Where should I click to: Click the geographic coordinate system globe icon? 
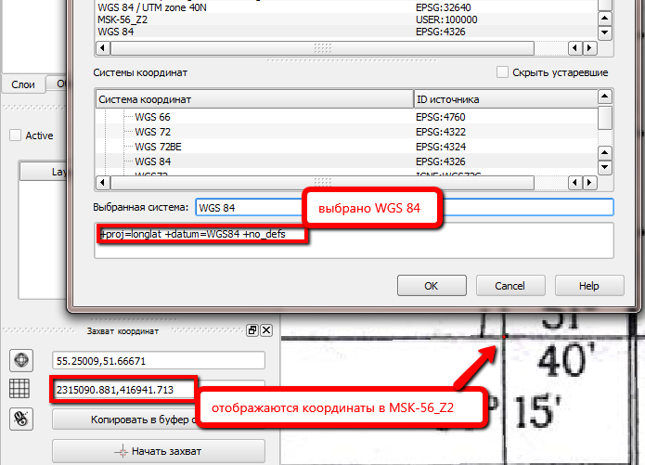[x=21, y=360]
